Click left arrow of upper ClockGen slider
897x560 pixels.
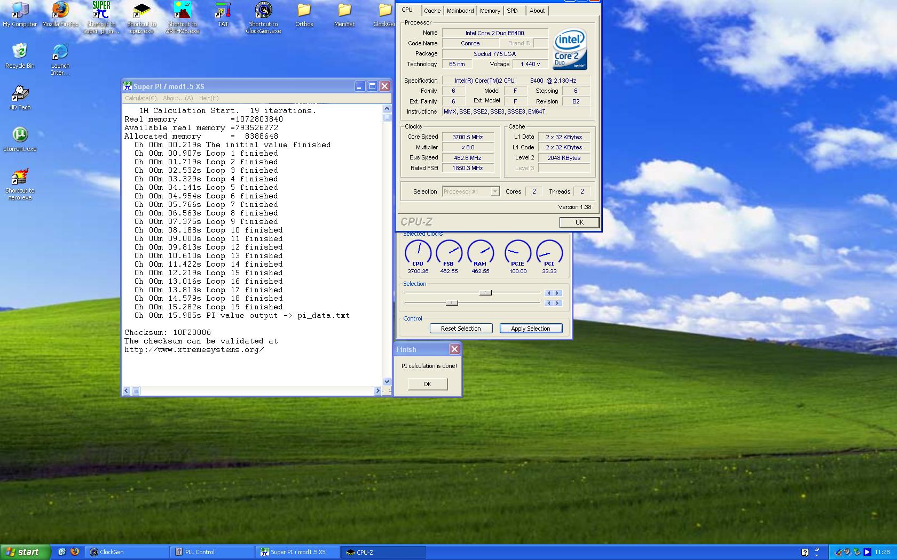(549, 293)
